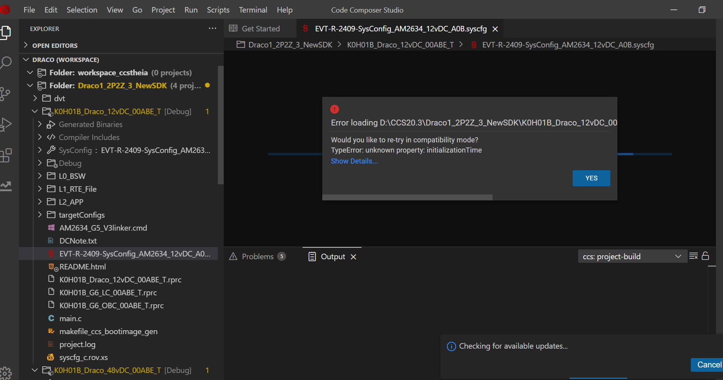Open the Selection menu
The image size is (723, 380).
[82, 10]
